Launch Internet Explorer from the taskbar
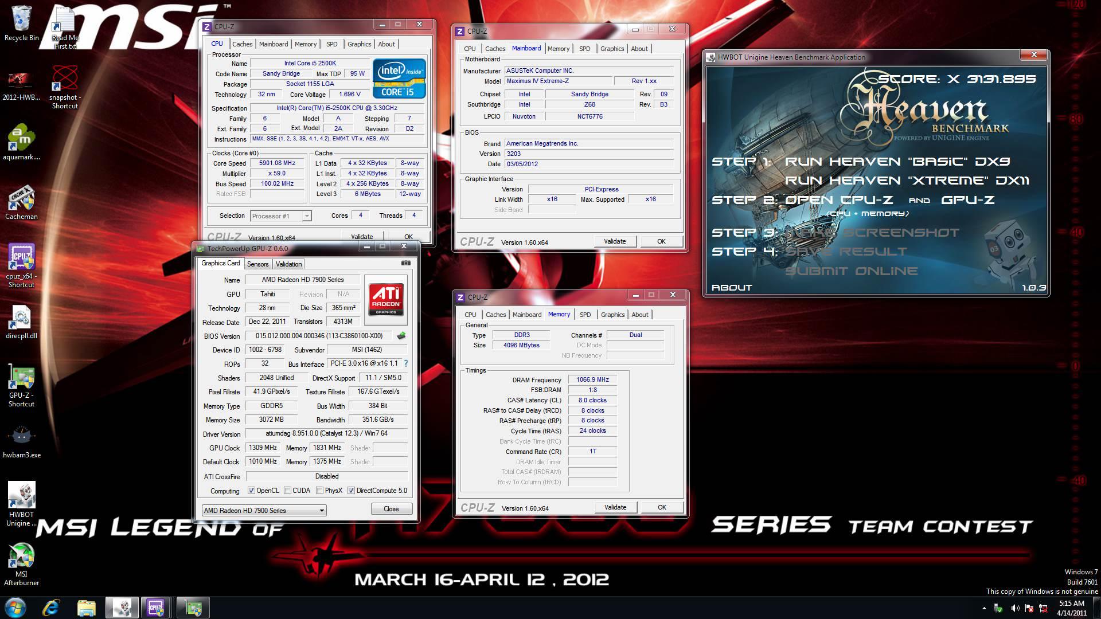 coord(51,608)
